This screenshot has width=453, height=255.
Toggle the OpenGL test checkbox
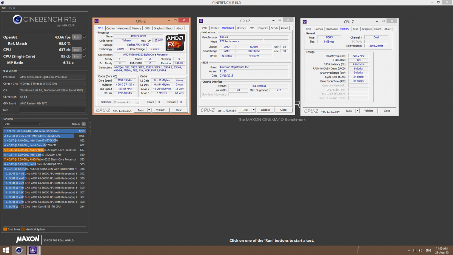point(85,37)
